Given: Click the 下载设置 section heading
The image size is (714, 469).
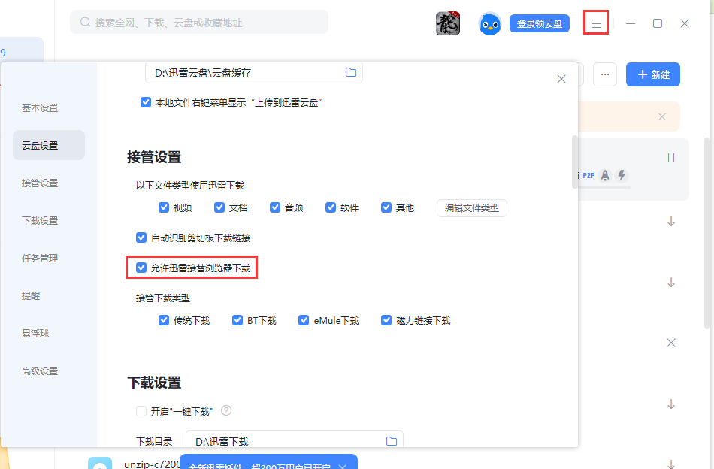Looking at the screenshot, I should point(154,383).
